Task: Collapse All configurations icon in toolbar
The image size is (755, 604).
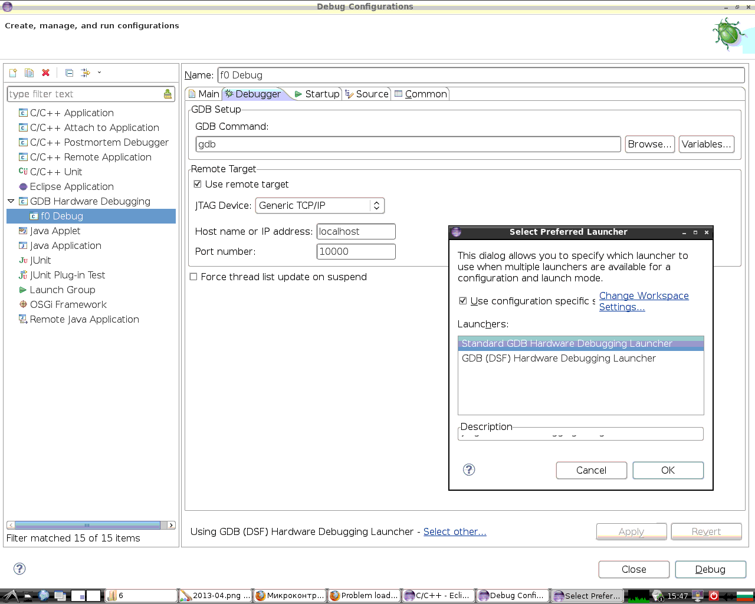Action: pos(69,73)
